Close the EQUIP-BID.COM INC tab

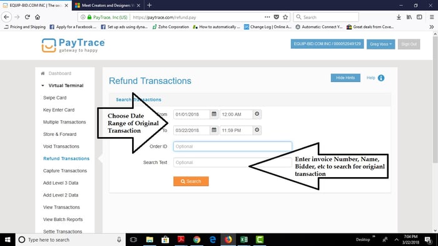[x=66, y=5]
